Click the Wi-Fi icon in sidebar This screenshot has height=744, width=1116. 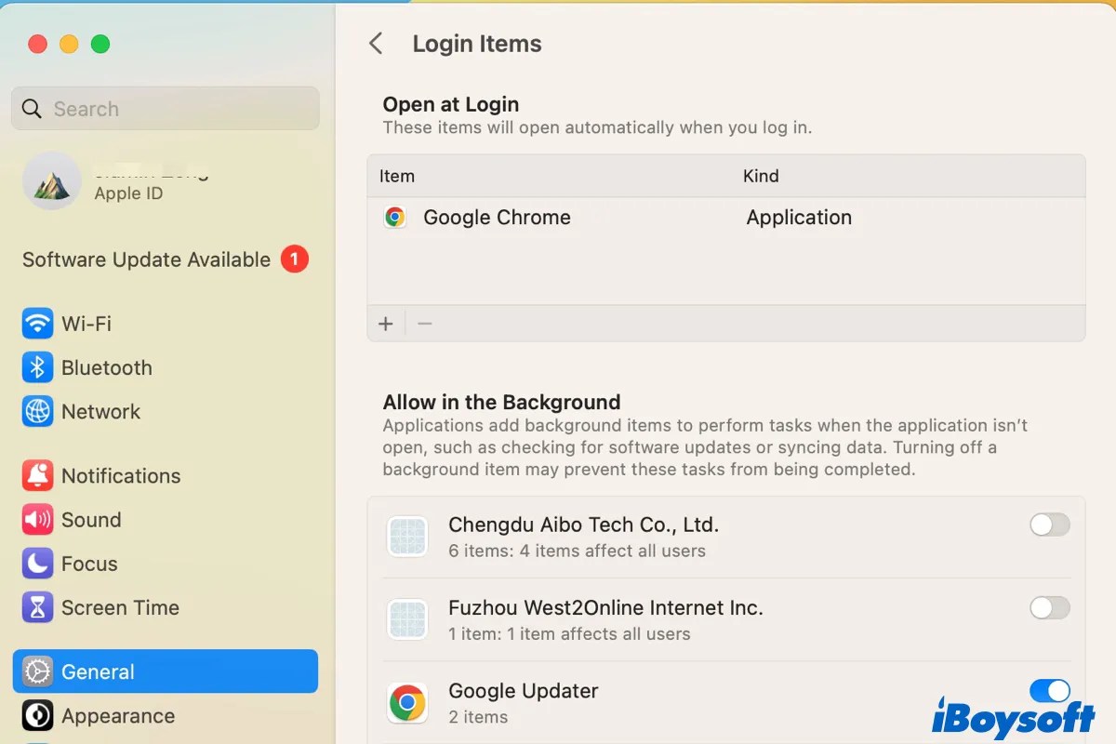pos(37,324)
